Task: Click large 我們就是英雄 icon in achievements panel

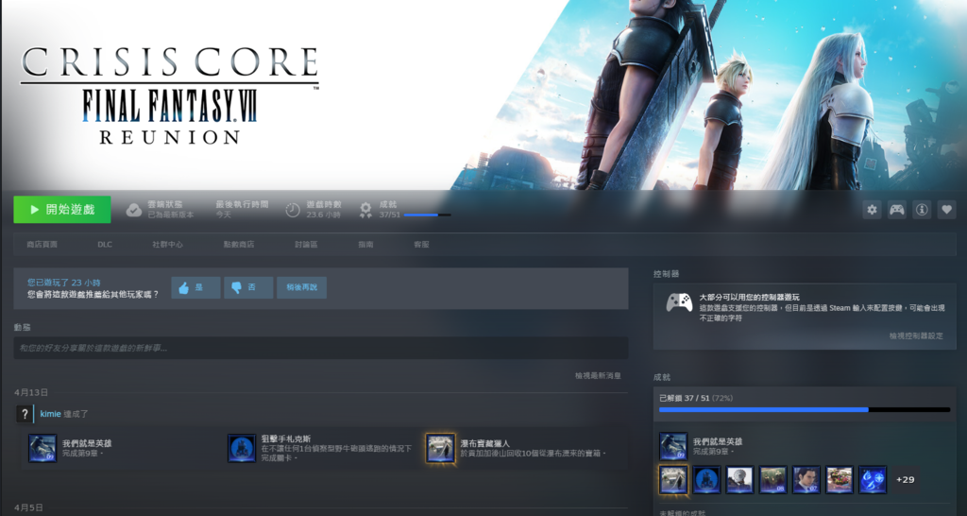Action: pos(672,446)
